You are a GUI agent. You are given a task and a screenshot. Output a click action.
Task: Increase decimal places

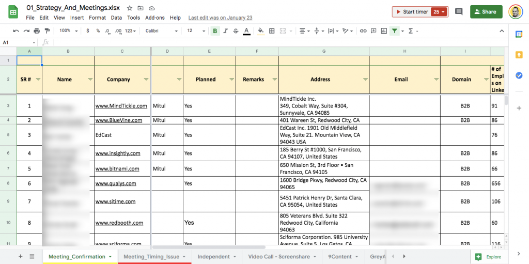tap(118, 30)
